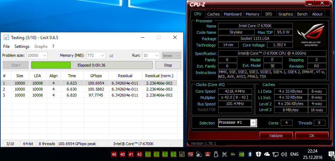Click the 1.392 V Core Voltage value
The width and height of the screenshot is (335, 161).
[x=280, y=45]
